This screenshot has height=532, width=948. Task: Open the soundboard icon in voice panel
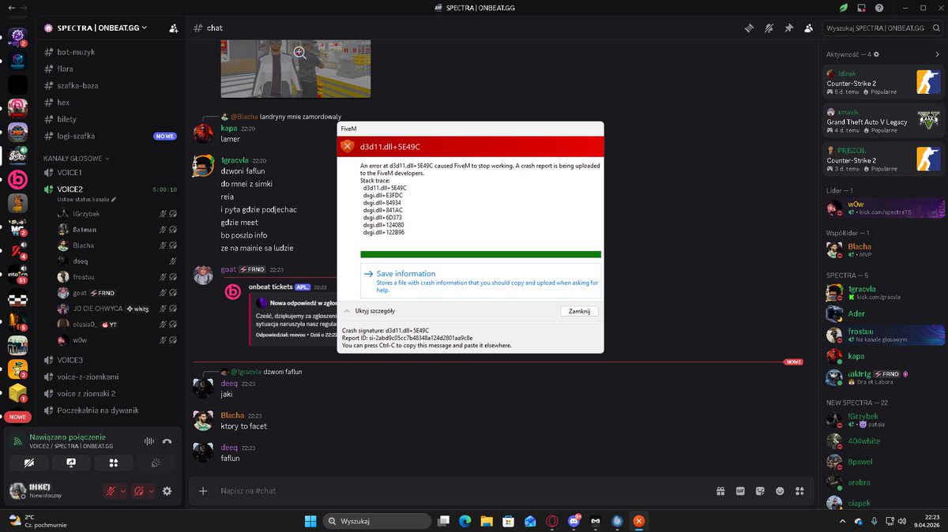pos(156,463)
